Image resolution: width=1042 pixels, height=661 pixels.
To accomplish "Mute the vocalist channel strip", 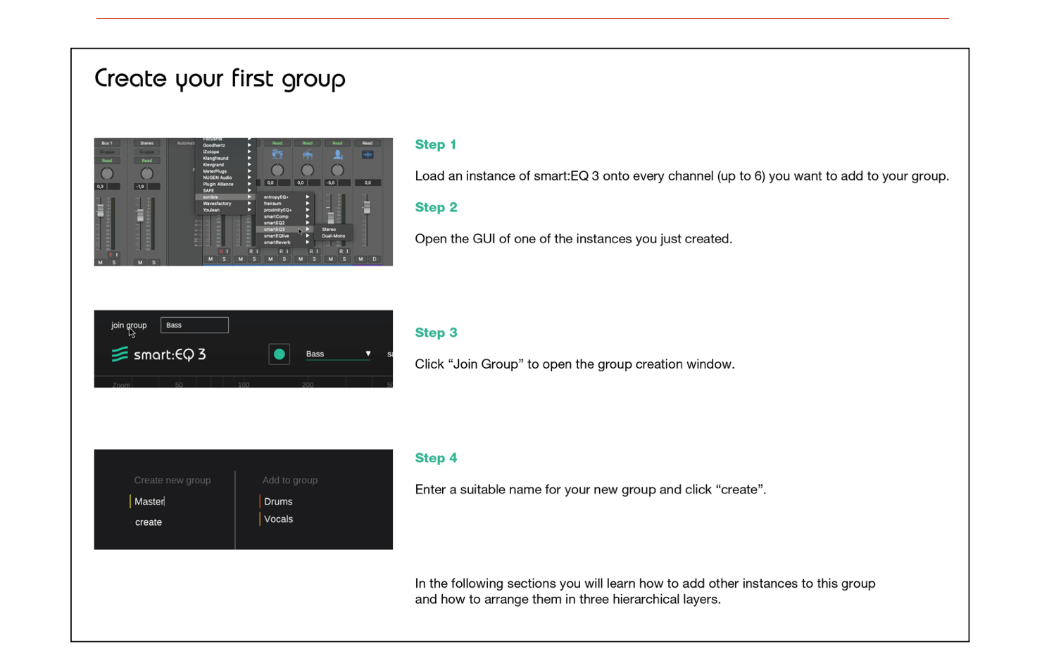I will [331, 259].
